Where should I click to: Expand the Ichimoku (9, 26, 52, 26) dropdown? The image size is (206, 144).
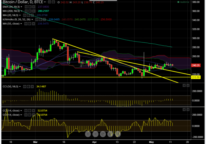pyautogui.click(x=32, y=20)
